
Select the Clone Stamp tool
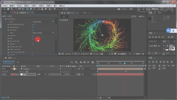[x=42, y=9]
